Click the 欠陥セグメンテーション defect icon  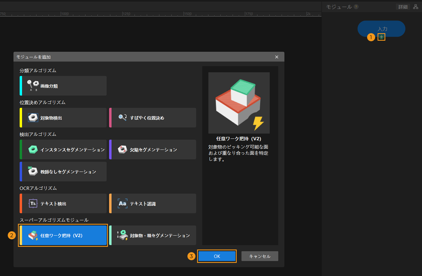click(x=122, y=149)
